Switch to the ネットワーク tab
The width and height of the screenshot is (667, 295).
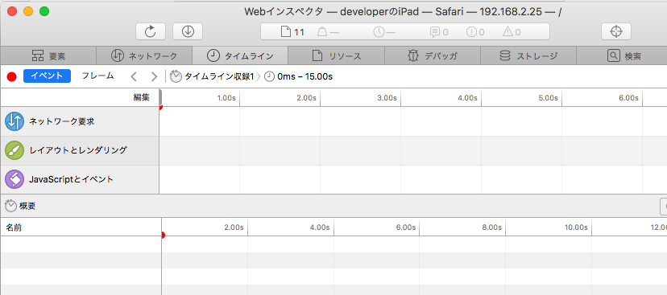point(144,55)
